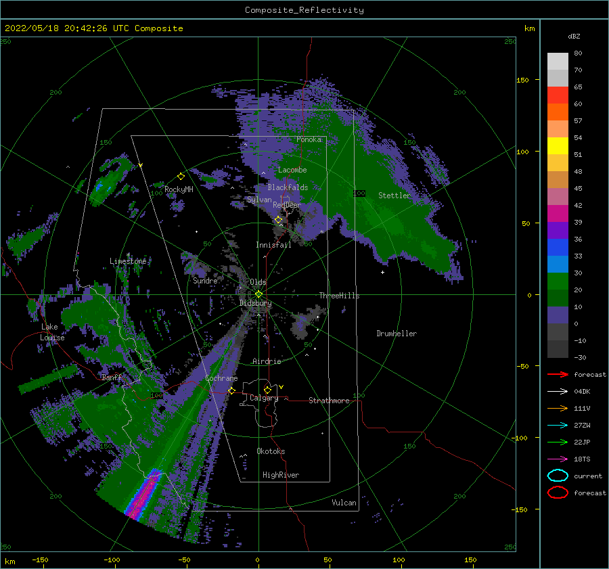This screenshot has height=569, width=609.
Task: Click the yellow diamond marker near RedDeer
Action: (x=279, y=220)
